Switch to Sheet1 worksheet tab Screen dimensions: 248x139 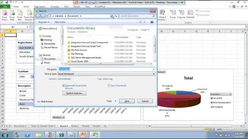point(75,126)
